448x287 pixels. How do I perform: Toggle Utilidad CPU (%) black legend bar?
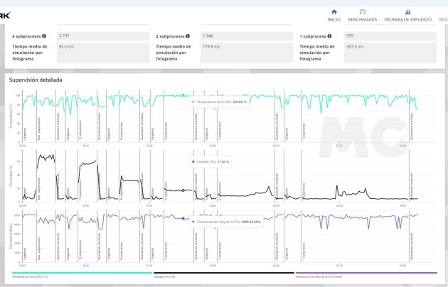point(224,273)
